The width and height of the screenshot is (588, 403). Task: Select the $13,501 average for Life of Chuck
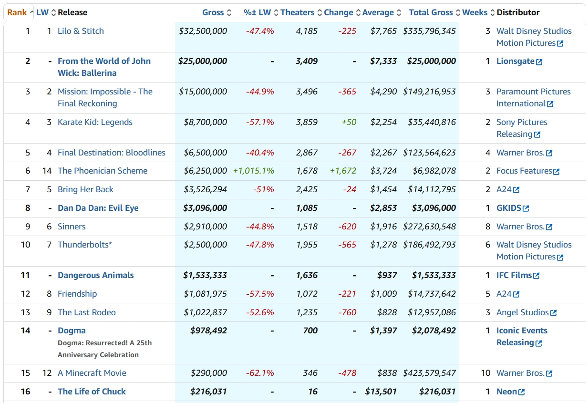tap(381, 392)
